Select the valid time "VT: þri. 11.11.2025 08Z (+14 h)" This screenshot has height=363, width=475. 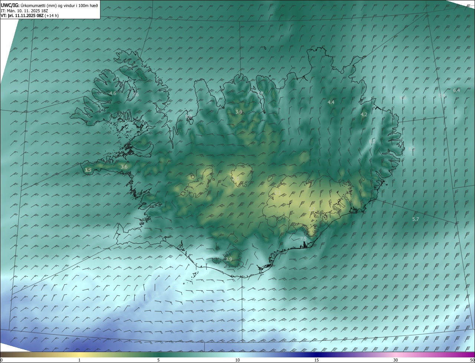coord(30,16)
